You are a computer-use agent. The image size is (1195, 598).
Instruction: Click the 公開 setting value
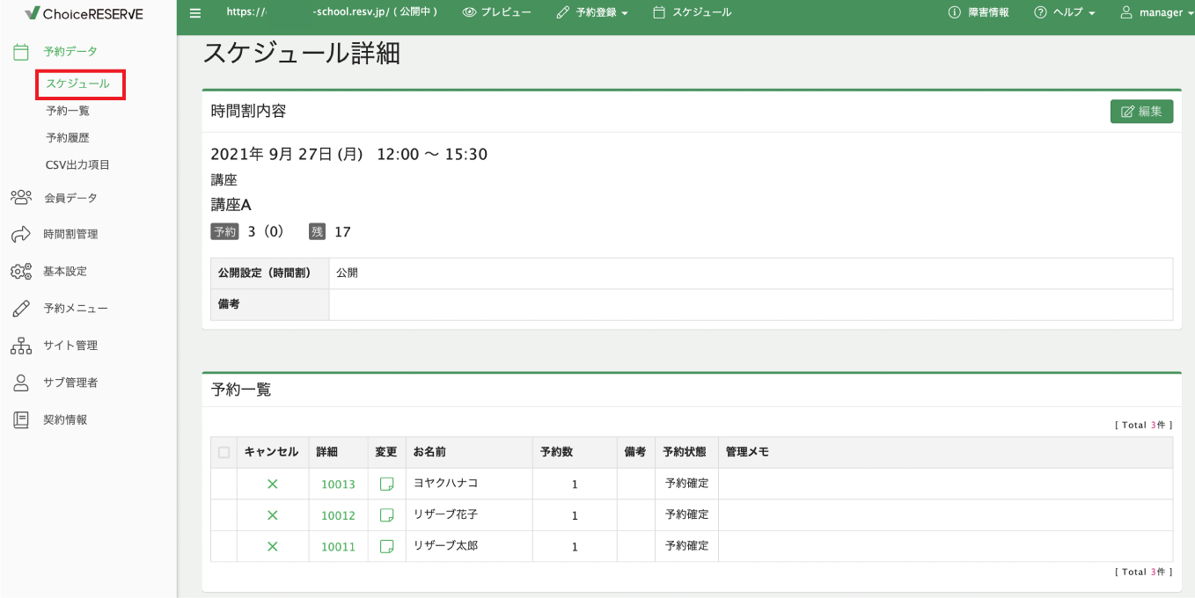pyautogui.click(x=347, y=273)
